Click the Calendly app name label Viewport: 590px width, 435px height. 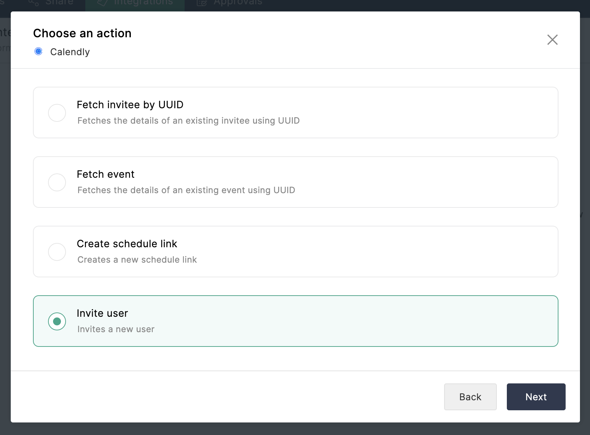point(70,52)
